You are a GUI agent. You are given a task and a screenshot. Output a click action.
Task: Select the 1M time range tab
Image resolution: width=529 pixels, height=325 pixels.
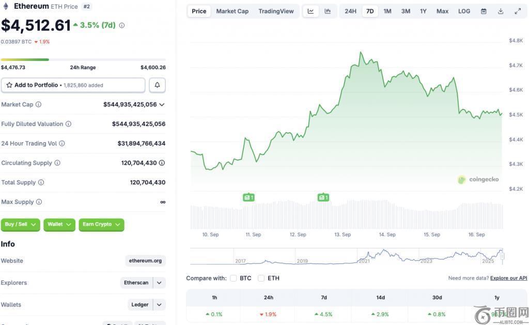pos(387,11)
